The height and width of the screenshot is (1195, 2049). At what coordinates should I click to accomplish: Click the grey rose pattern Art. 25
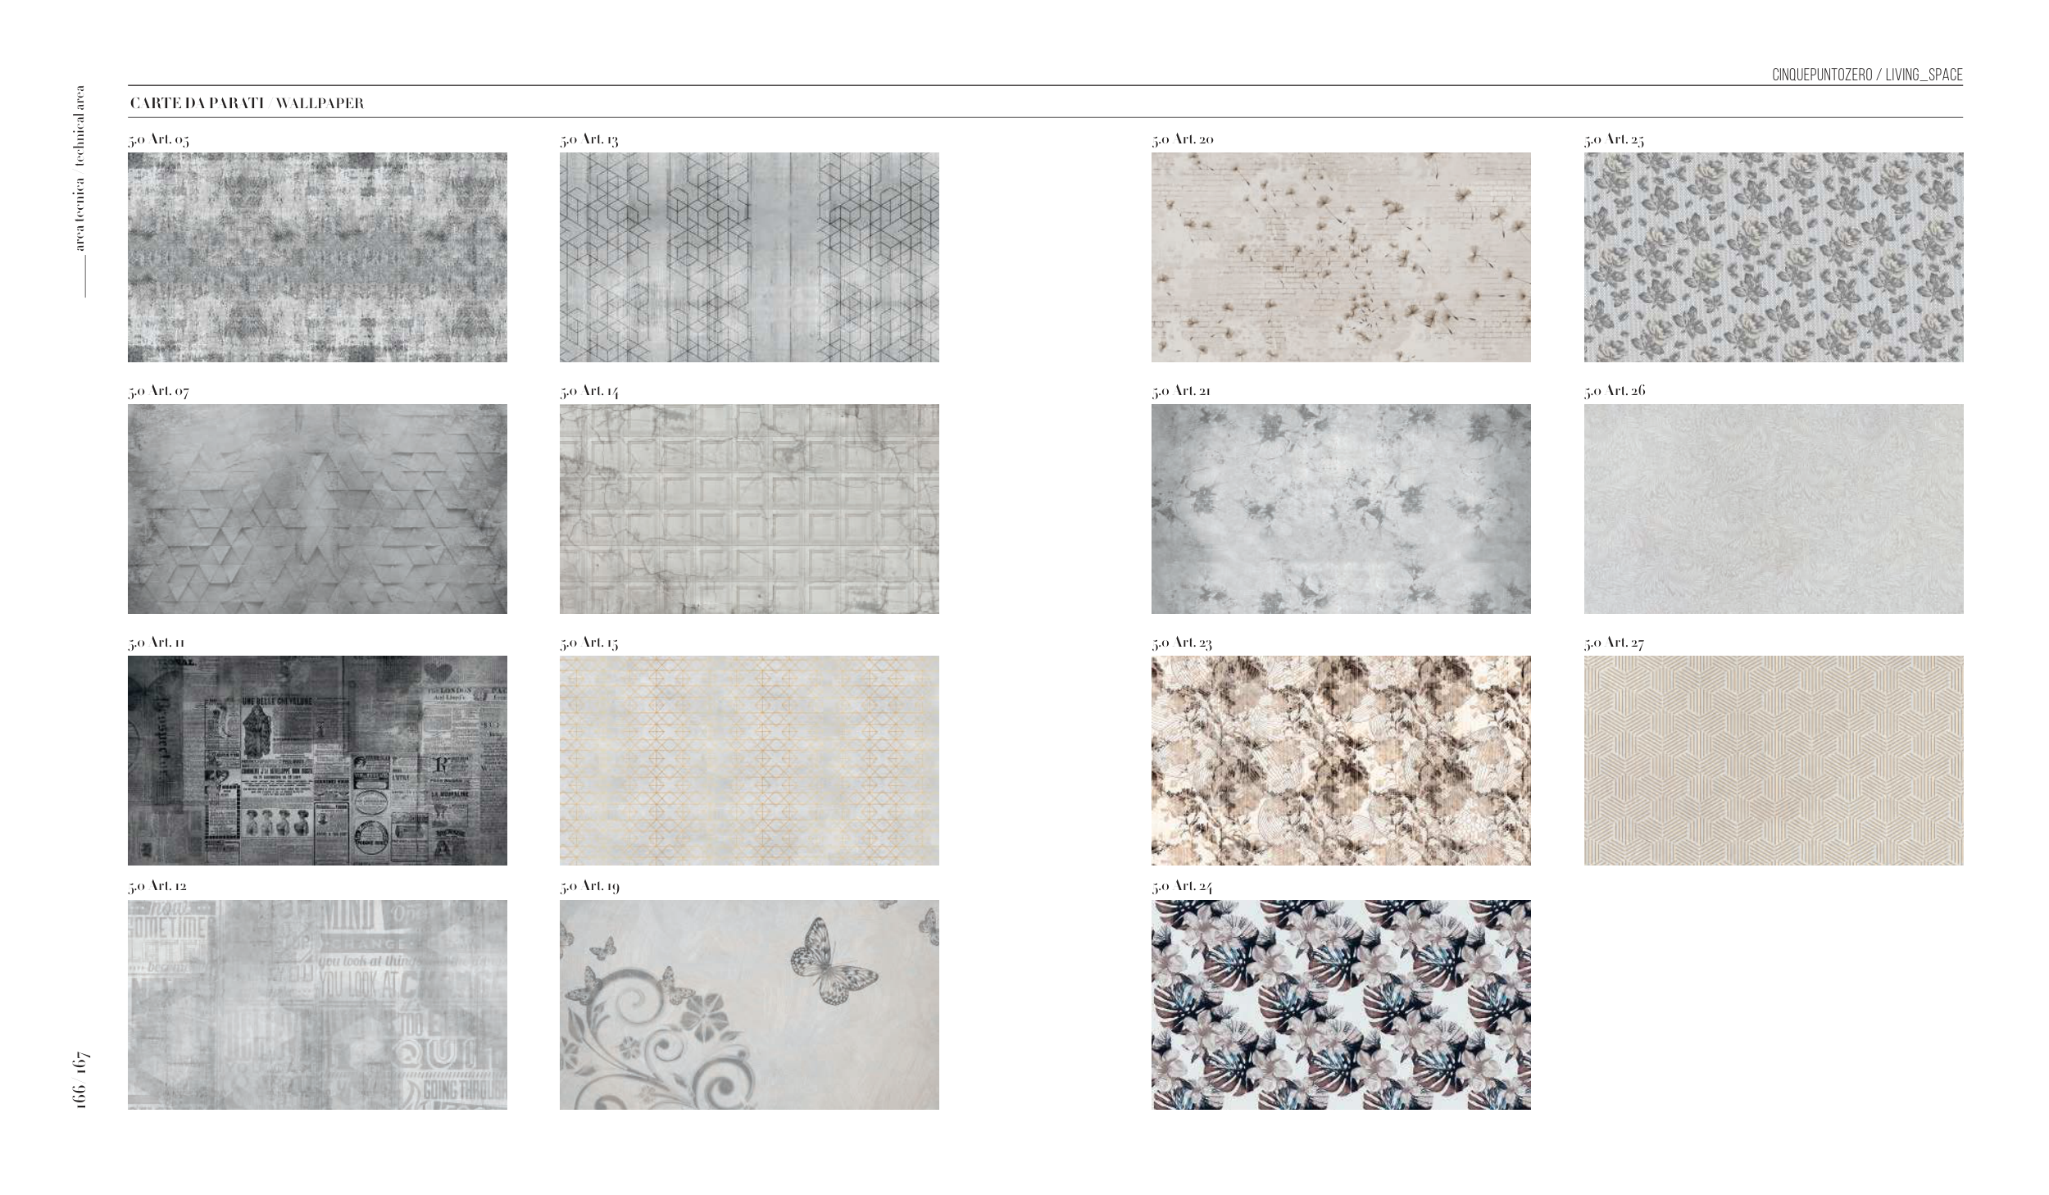coord(1774,257)
